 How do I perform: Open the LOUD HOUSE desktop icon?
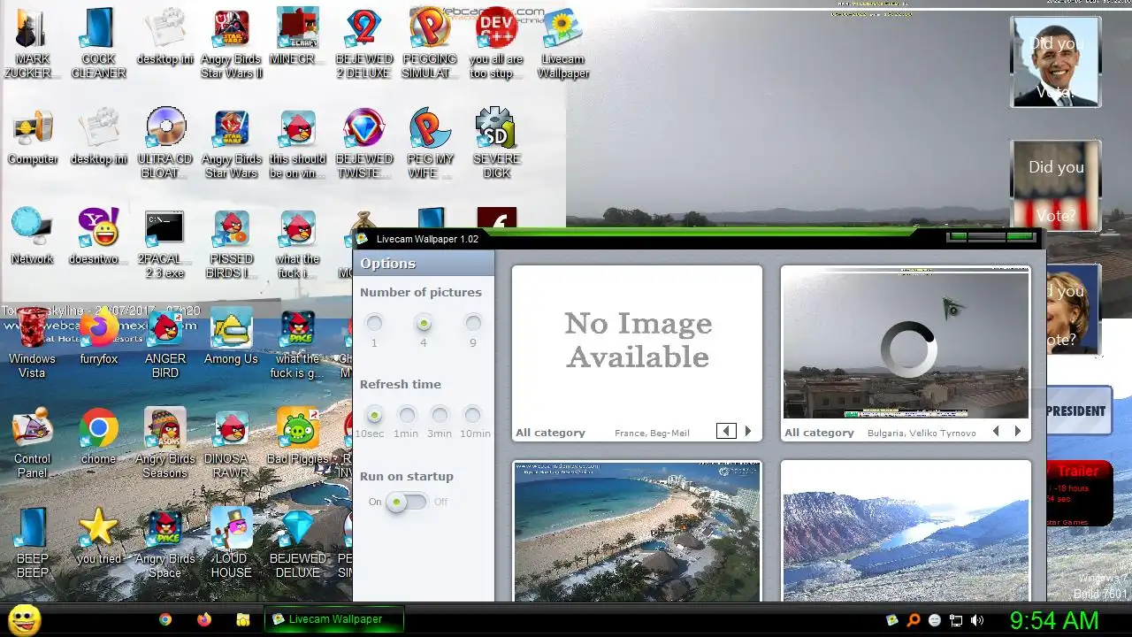click(231, 542)
